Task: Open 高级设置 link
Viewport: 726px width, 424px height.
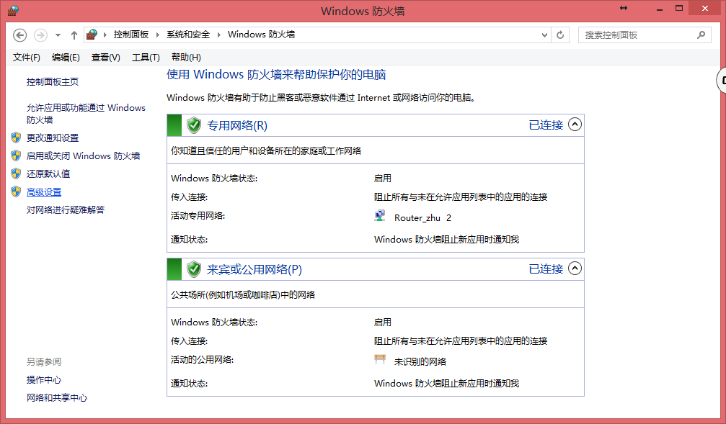Action: coord(44,192)
